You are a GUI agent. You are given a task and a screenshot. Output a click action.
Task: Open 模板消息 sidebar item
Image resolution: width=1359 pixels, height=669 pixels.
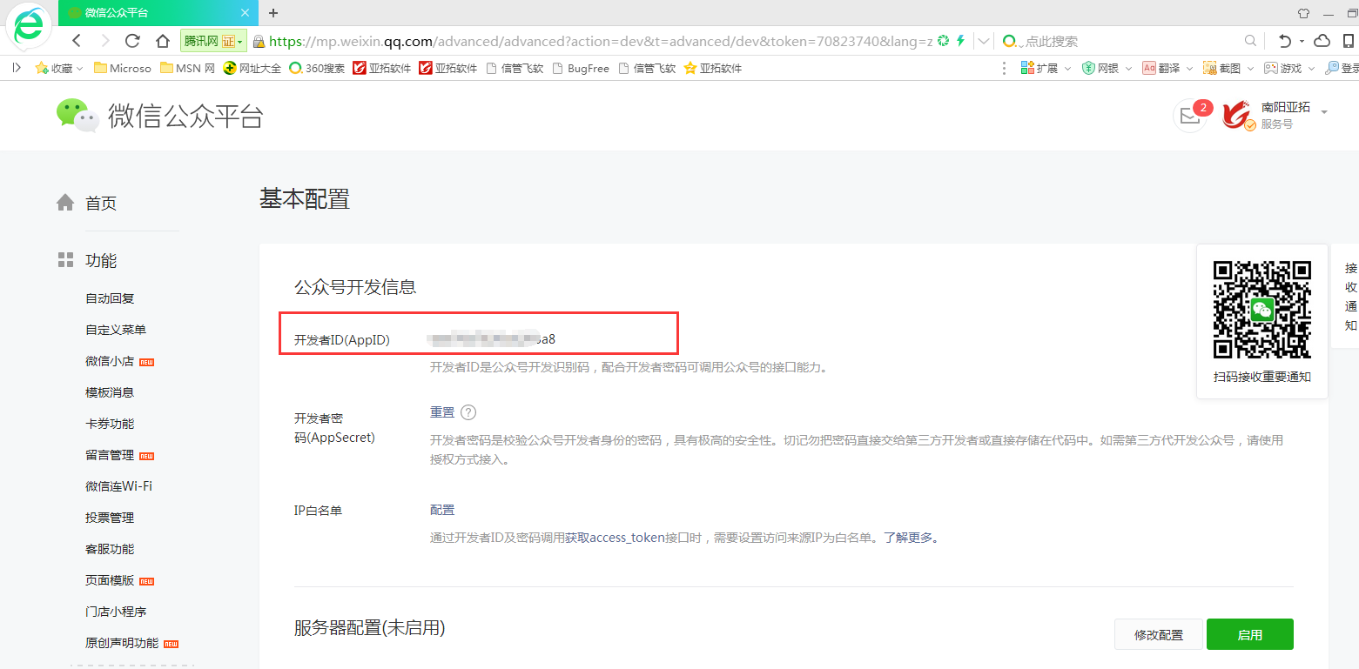[110, 392]
